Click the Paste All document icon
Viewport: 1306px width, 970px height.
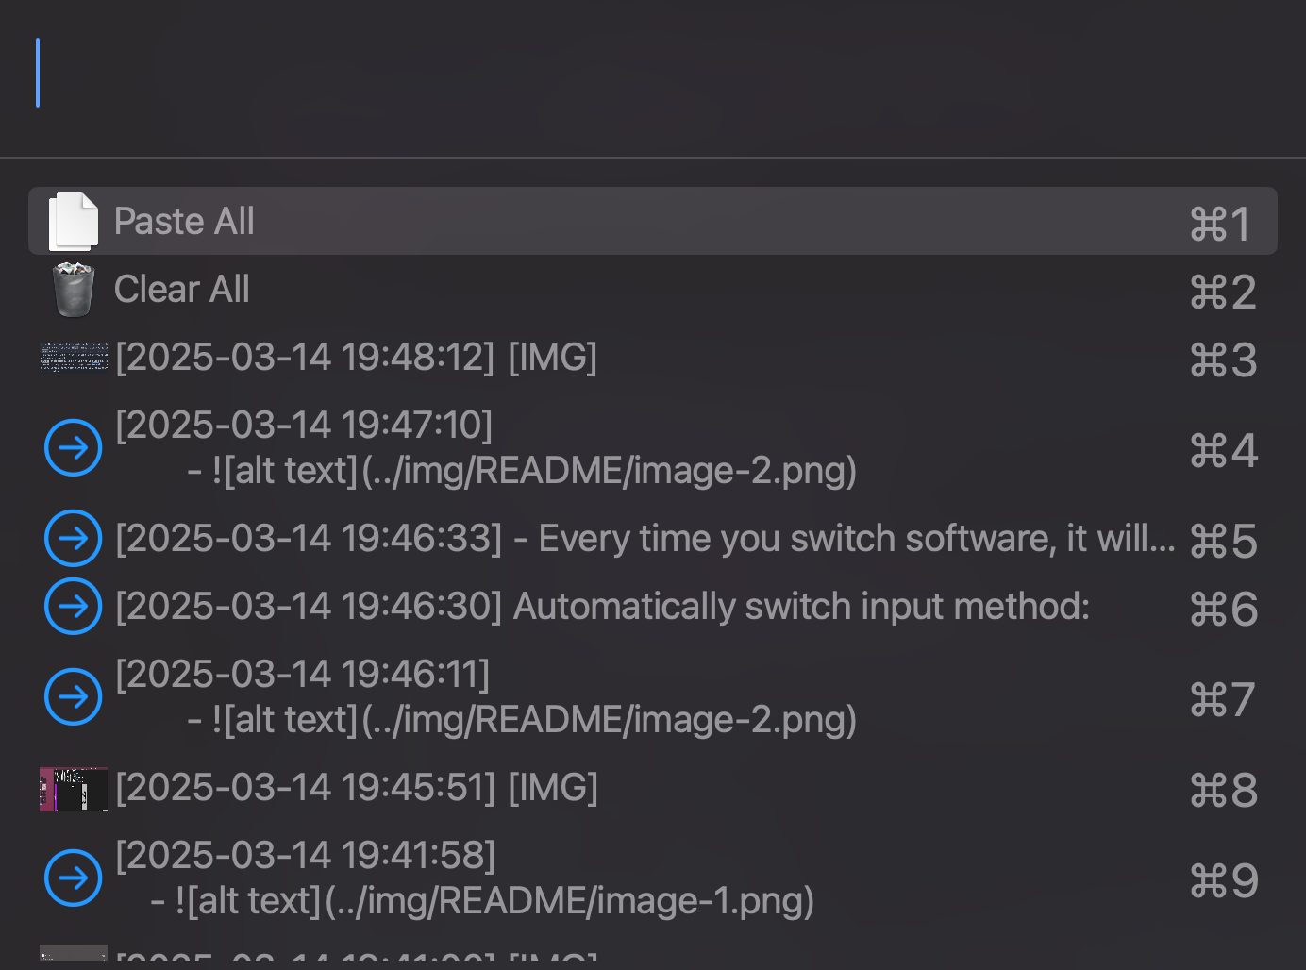(74, 221)
